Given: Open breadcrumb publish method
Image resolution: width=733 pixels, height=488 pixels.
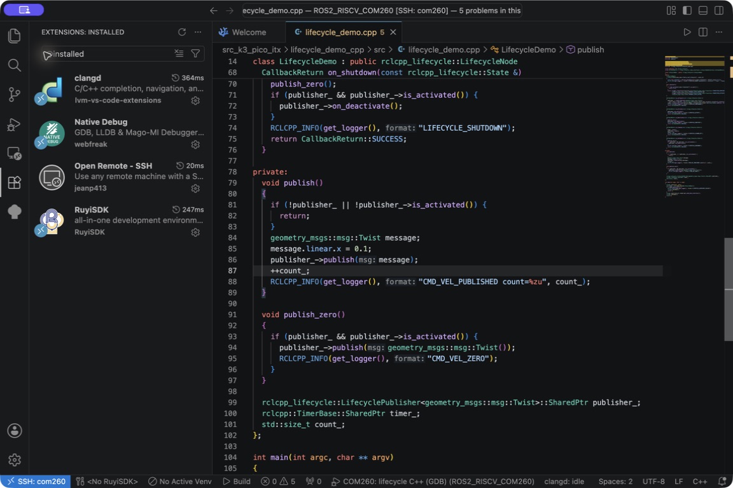Looking at the screenshot, I should [585, 50].
